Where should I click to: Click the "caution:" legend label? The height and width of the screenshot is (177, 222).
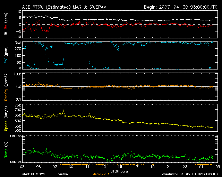click(63, 174)
